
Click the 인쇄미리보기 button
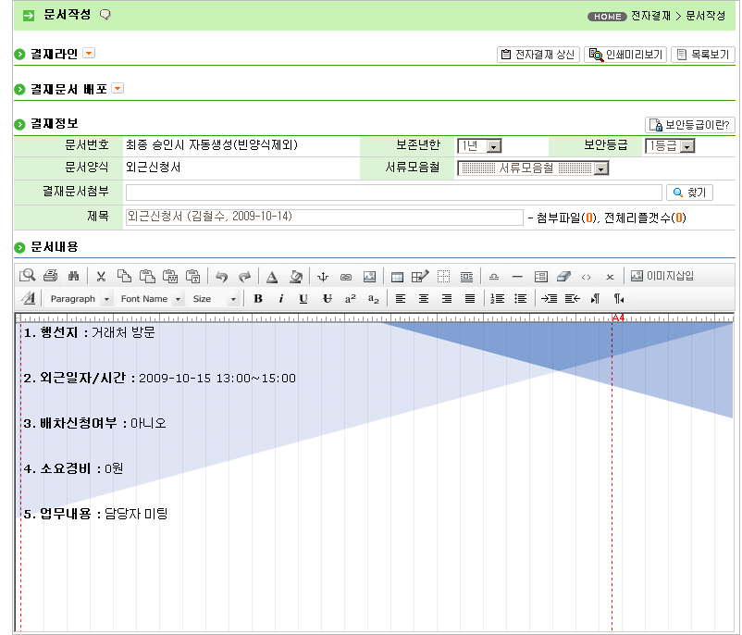pyautogui.click(x=625, y=55)
